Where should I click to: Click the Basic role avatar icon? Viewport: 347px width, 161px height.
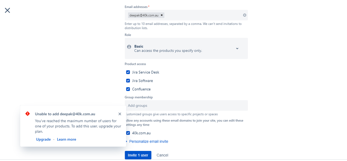point(129,47)
